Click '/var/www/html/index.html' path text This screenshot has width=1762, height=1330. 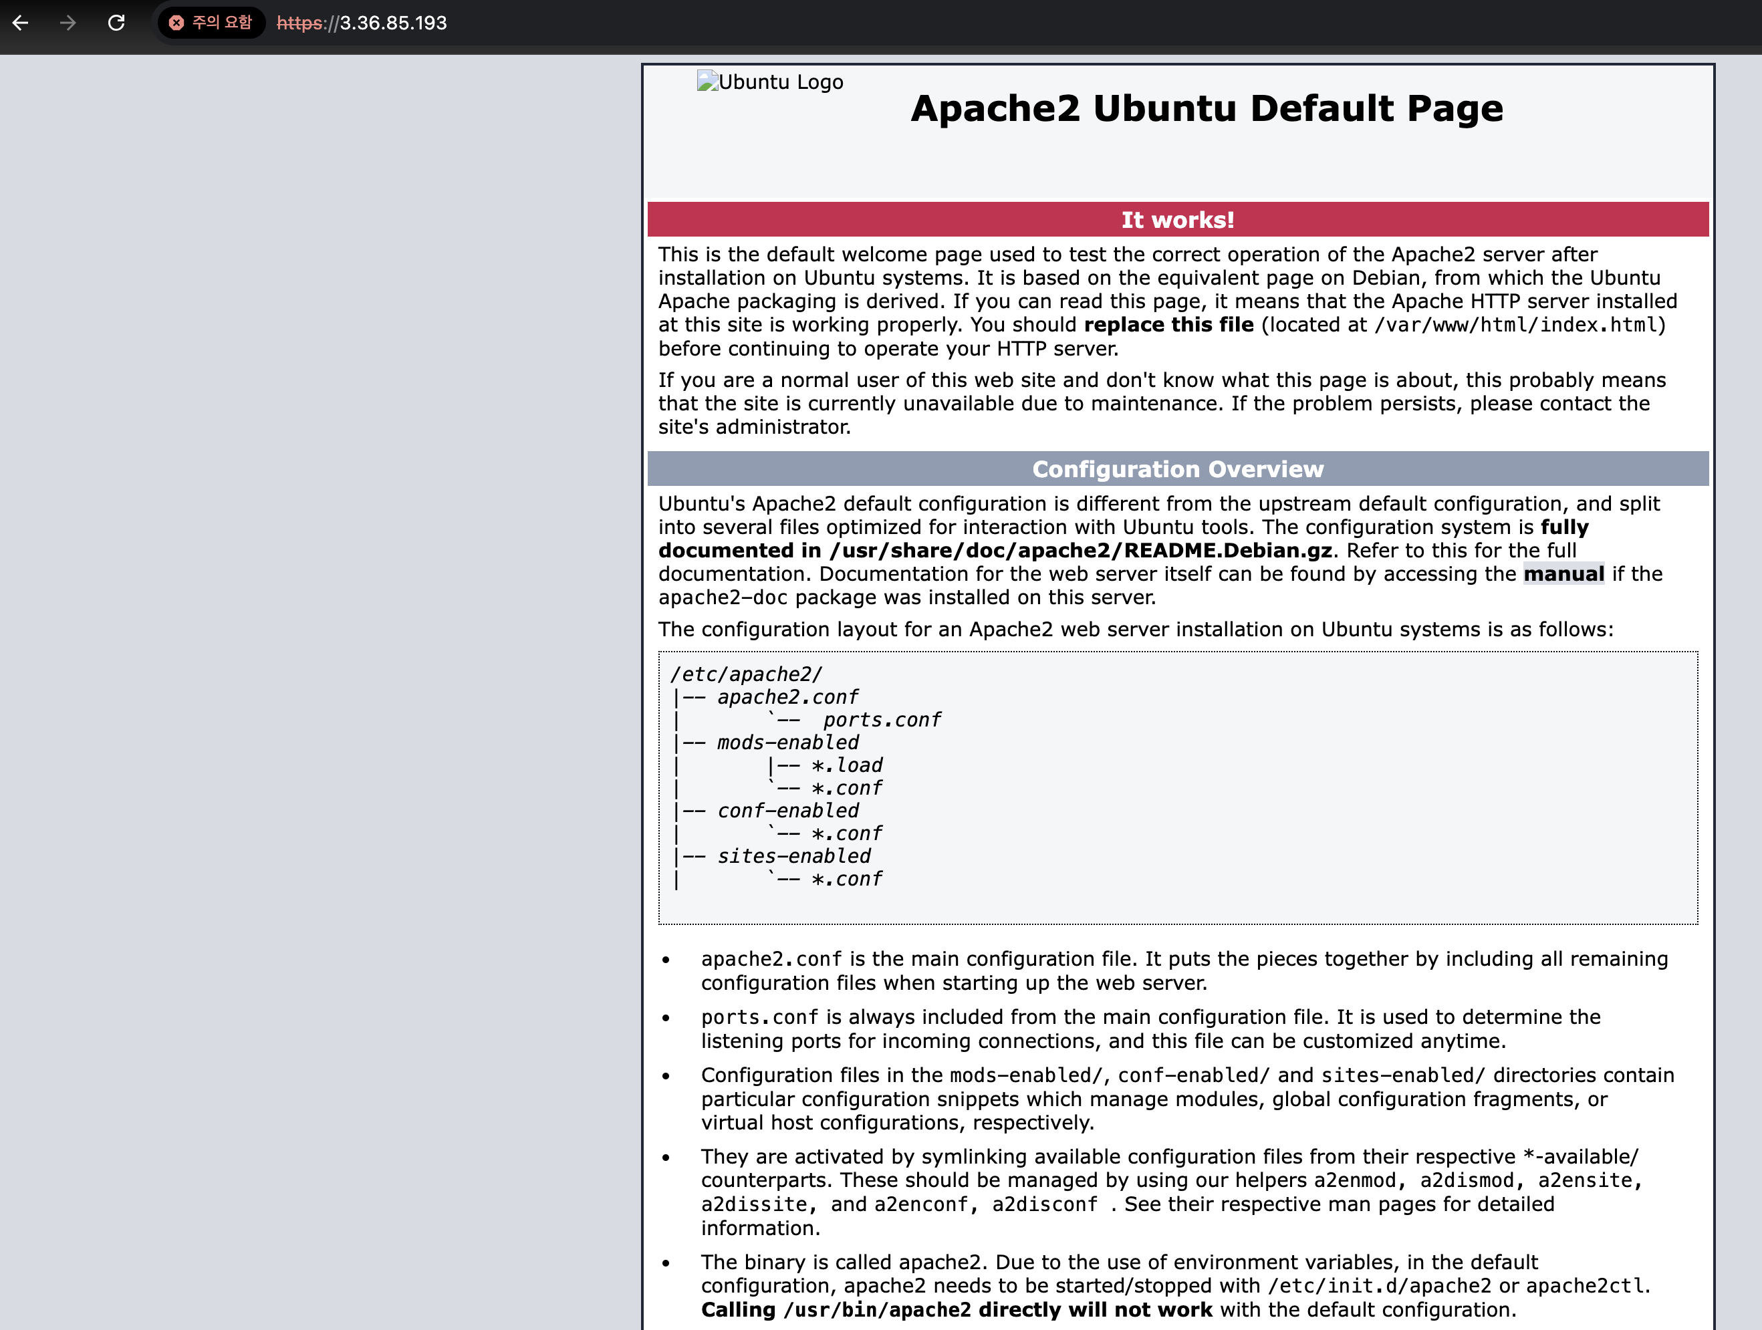(1516, 325)
